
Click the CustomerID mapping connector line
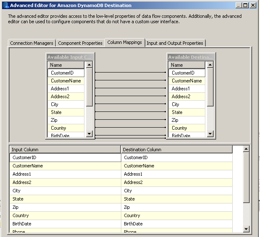click(x=130, y=73)
